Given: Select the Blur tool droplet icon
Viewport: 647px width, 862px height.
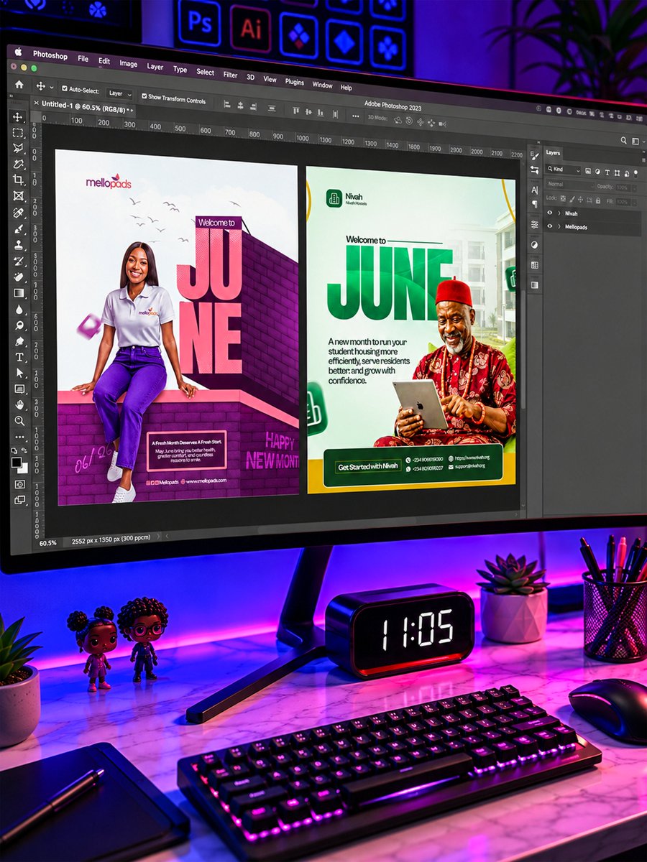Looking at the screenshot, I should click(19, 310).
